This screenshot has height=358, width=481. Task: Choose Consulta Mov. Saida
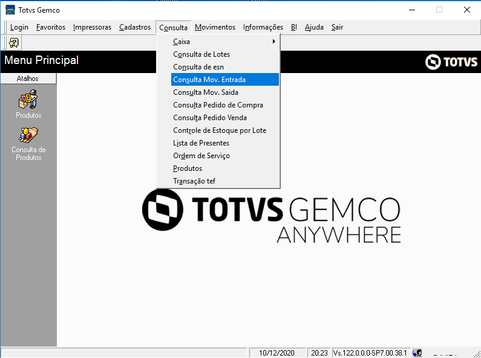(225, 92)
